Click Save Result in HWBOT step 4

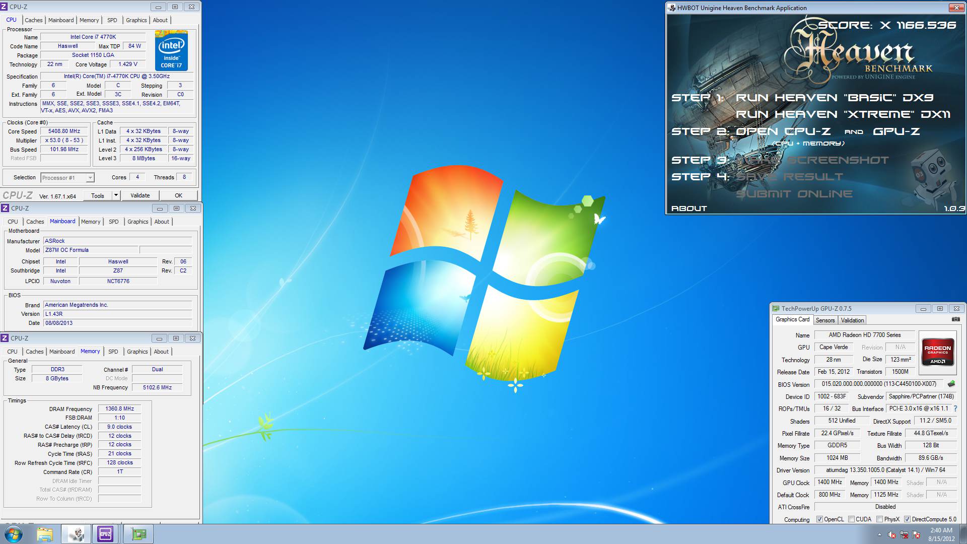789,177
